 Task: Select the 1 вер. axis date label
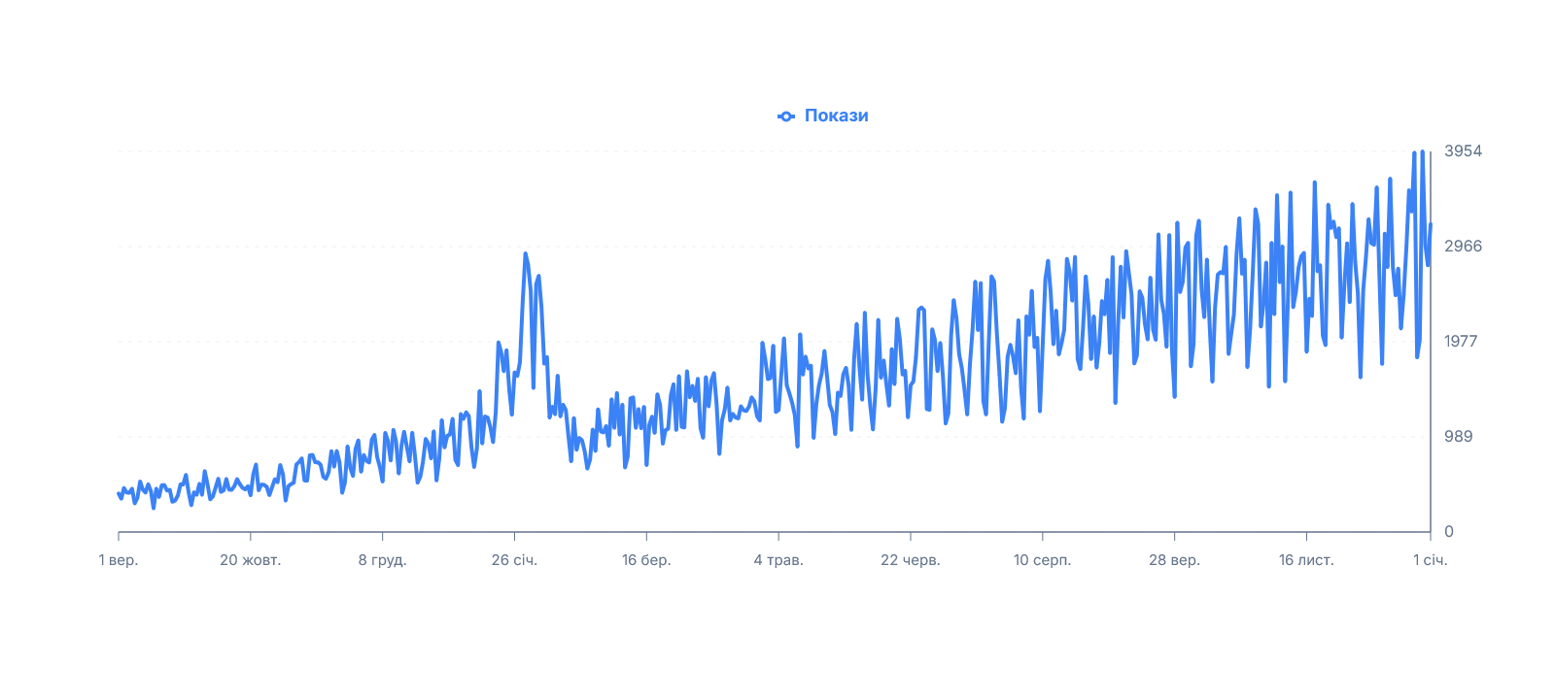pyautogui.click(x=119, y=560)
